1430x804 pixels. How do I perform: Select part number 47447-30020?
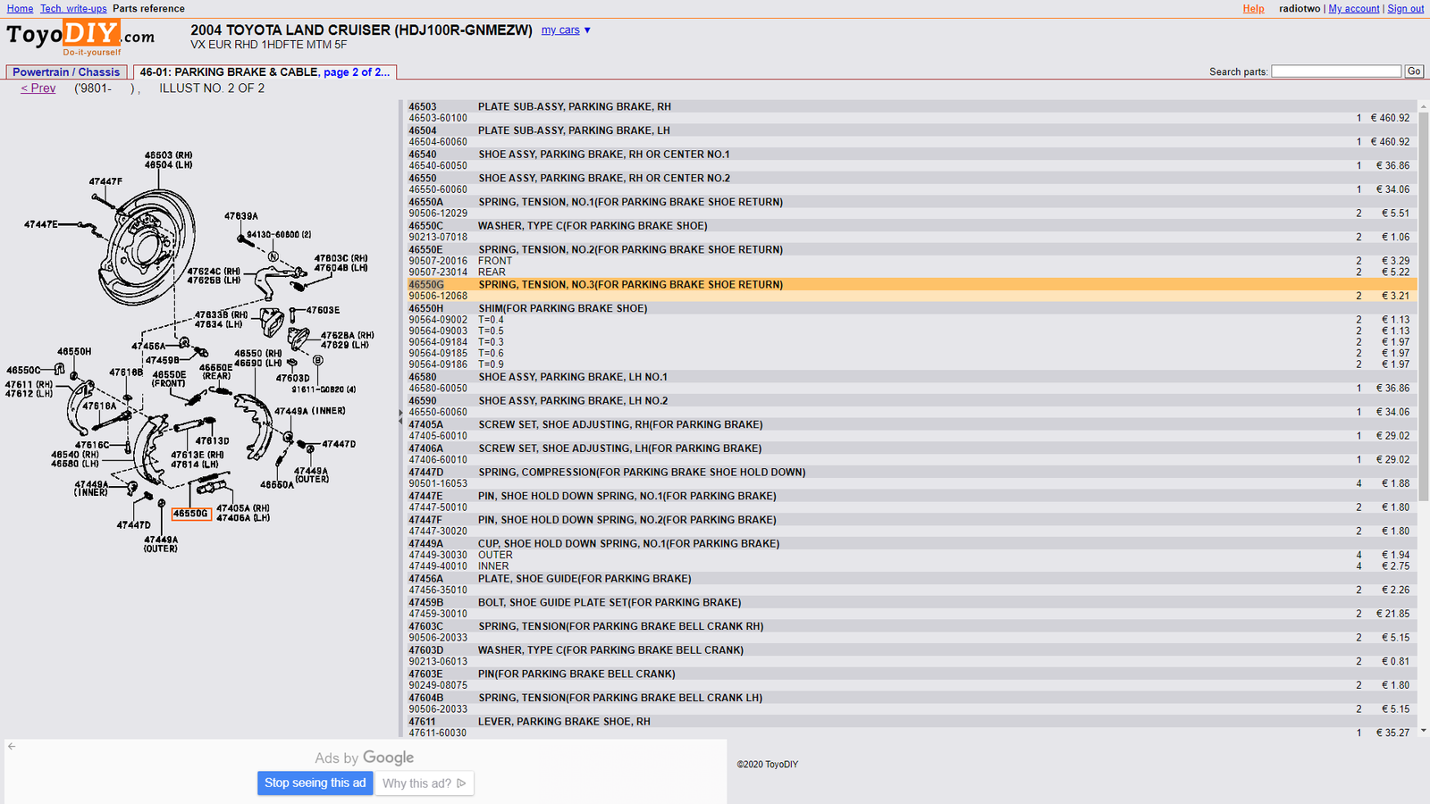438,532
